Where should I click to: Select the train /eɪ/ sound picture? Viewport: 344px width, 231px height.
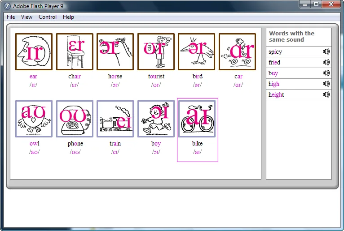click(x=115, y=119)
